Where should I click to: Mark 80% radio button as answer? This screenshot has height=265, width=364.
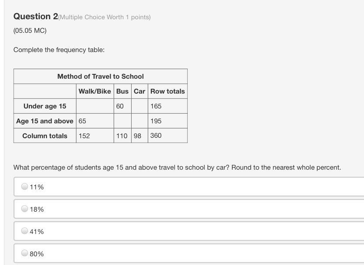[x=24, y=254]
